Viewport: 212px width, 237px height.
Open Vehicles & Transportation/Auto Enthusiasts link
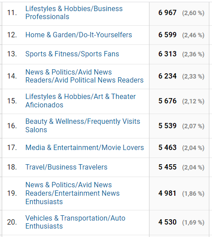[75, 222]
